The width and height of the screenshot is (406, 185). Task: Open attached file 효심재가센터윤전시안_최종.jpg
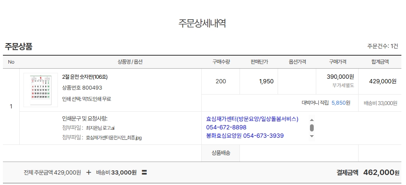114,137
